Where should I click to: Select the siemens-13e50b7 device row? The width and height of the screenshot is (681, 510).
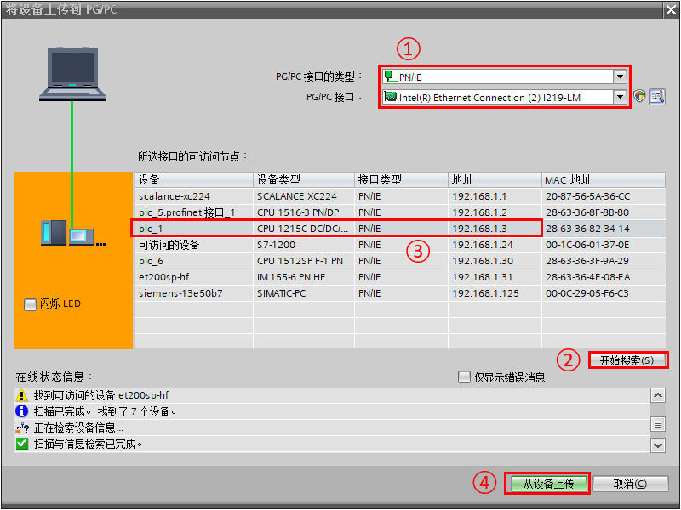coord(400,293)
